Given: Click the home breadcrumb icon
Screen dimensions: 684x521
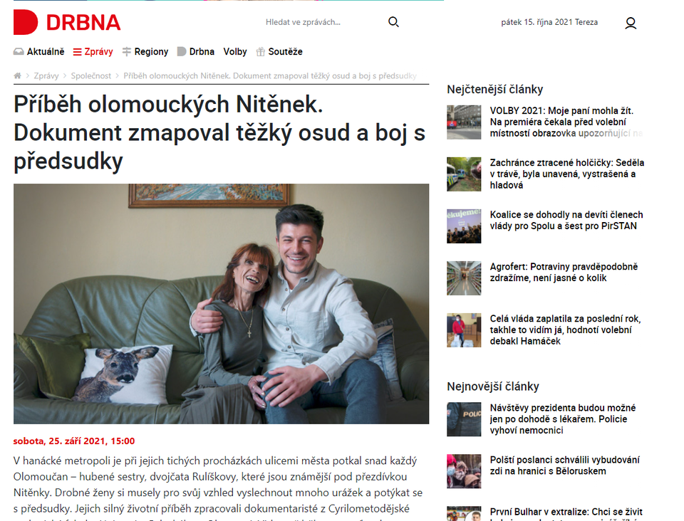Looking at the screenshot, I should pos(17,75).
